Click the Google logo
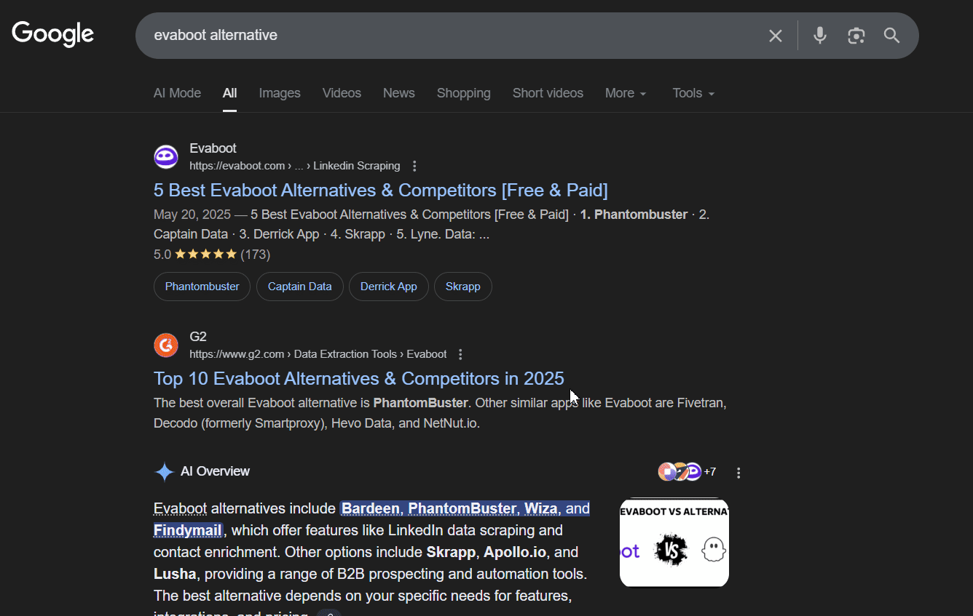Screen dimensions: 973x616 pos(52,33)
